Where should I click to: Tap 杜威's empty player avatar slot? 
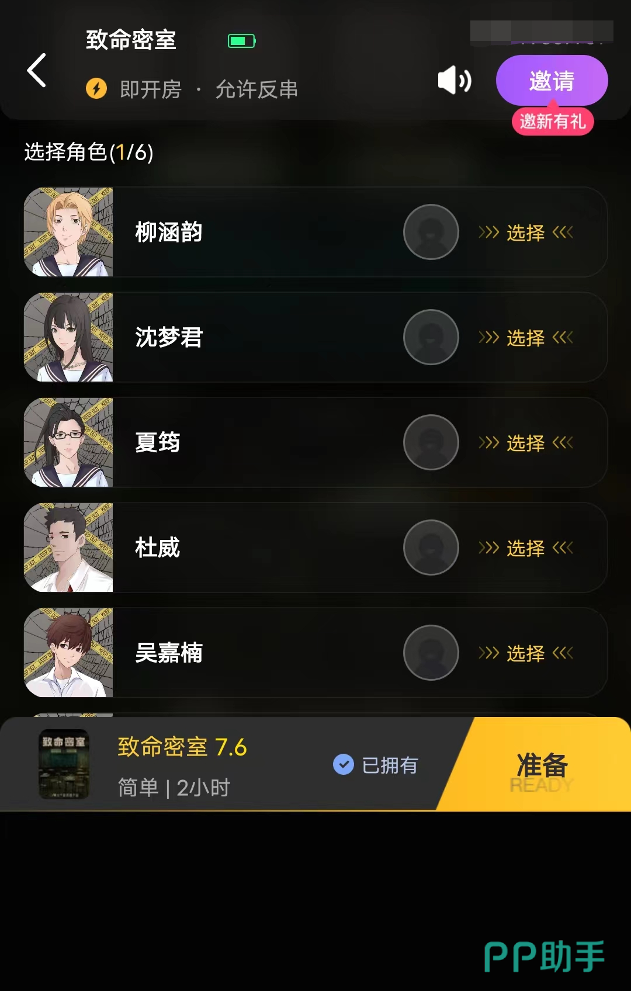pyautogui.click(x=431, y=548)
